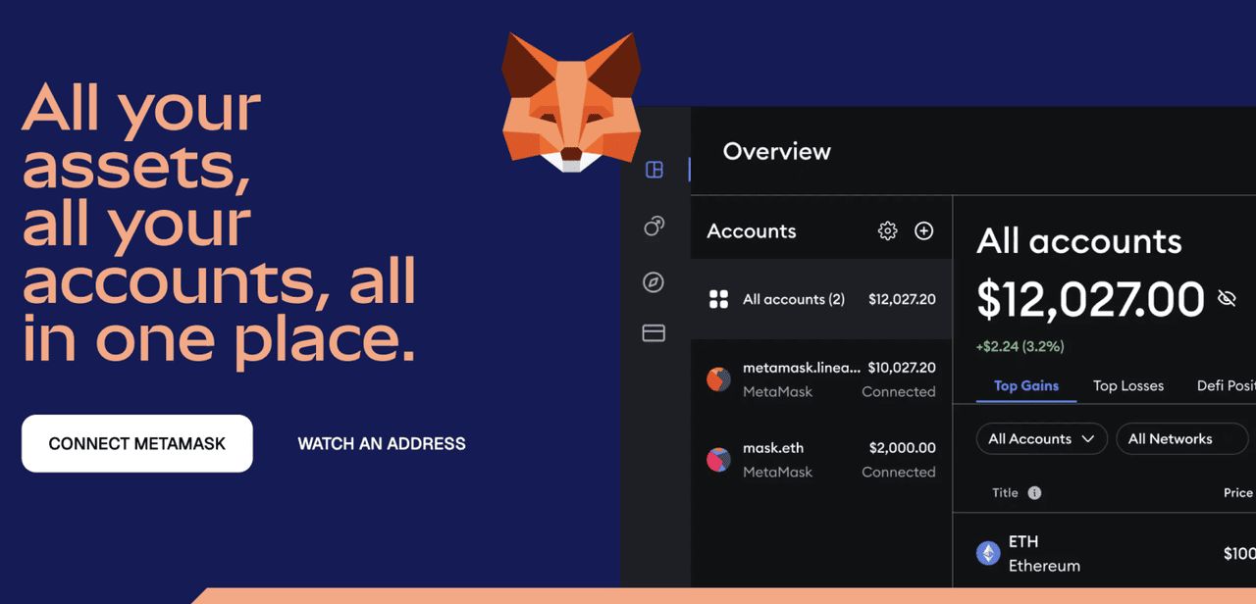Viewport: 1256px width, 604px height.
Task: Open the All Accounts filter dropdown
Action: pyautogui.click(x=1041, y=438)
